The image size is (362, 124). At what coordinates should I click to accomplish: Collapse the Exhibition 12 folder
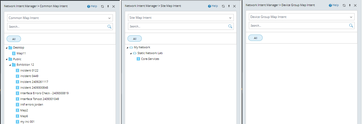click(10, 65)
